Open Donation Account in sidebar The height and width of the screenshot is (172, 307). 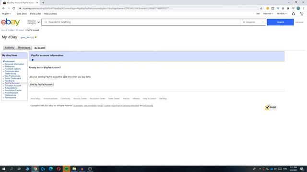coord(13,86)
